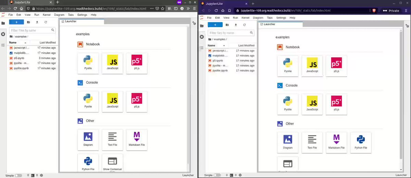
Task: Open table of contents sidebar in left Firefox window
Action: click(x=3, y=45)
